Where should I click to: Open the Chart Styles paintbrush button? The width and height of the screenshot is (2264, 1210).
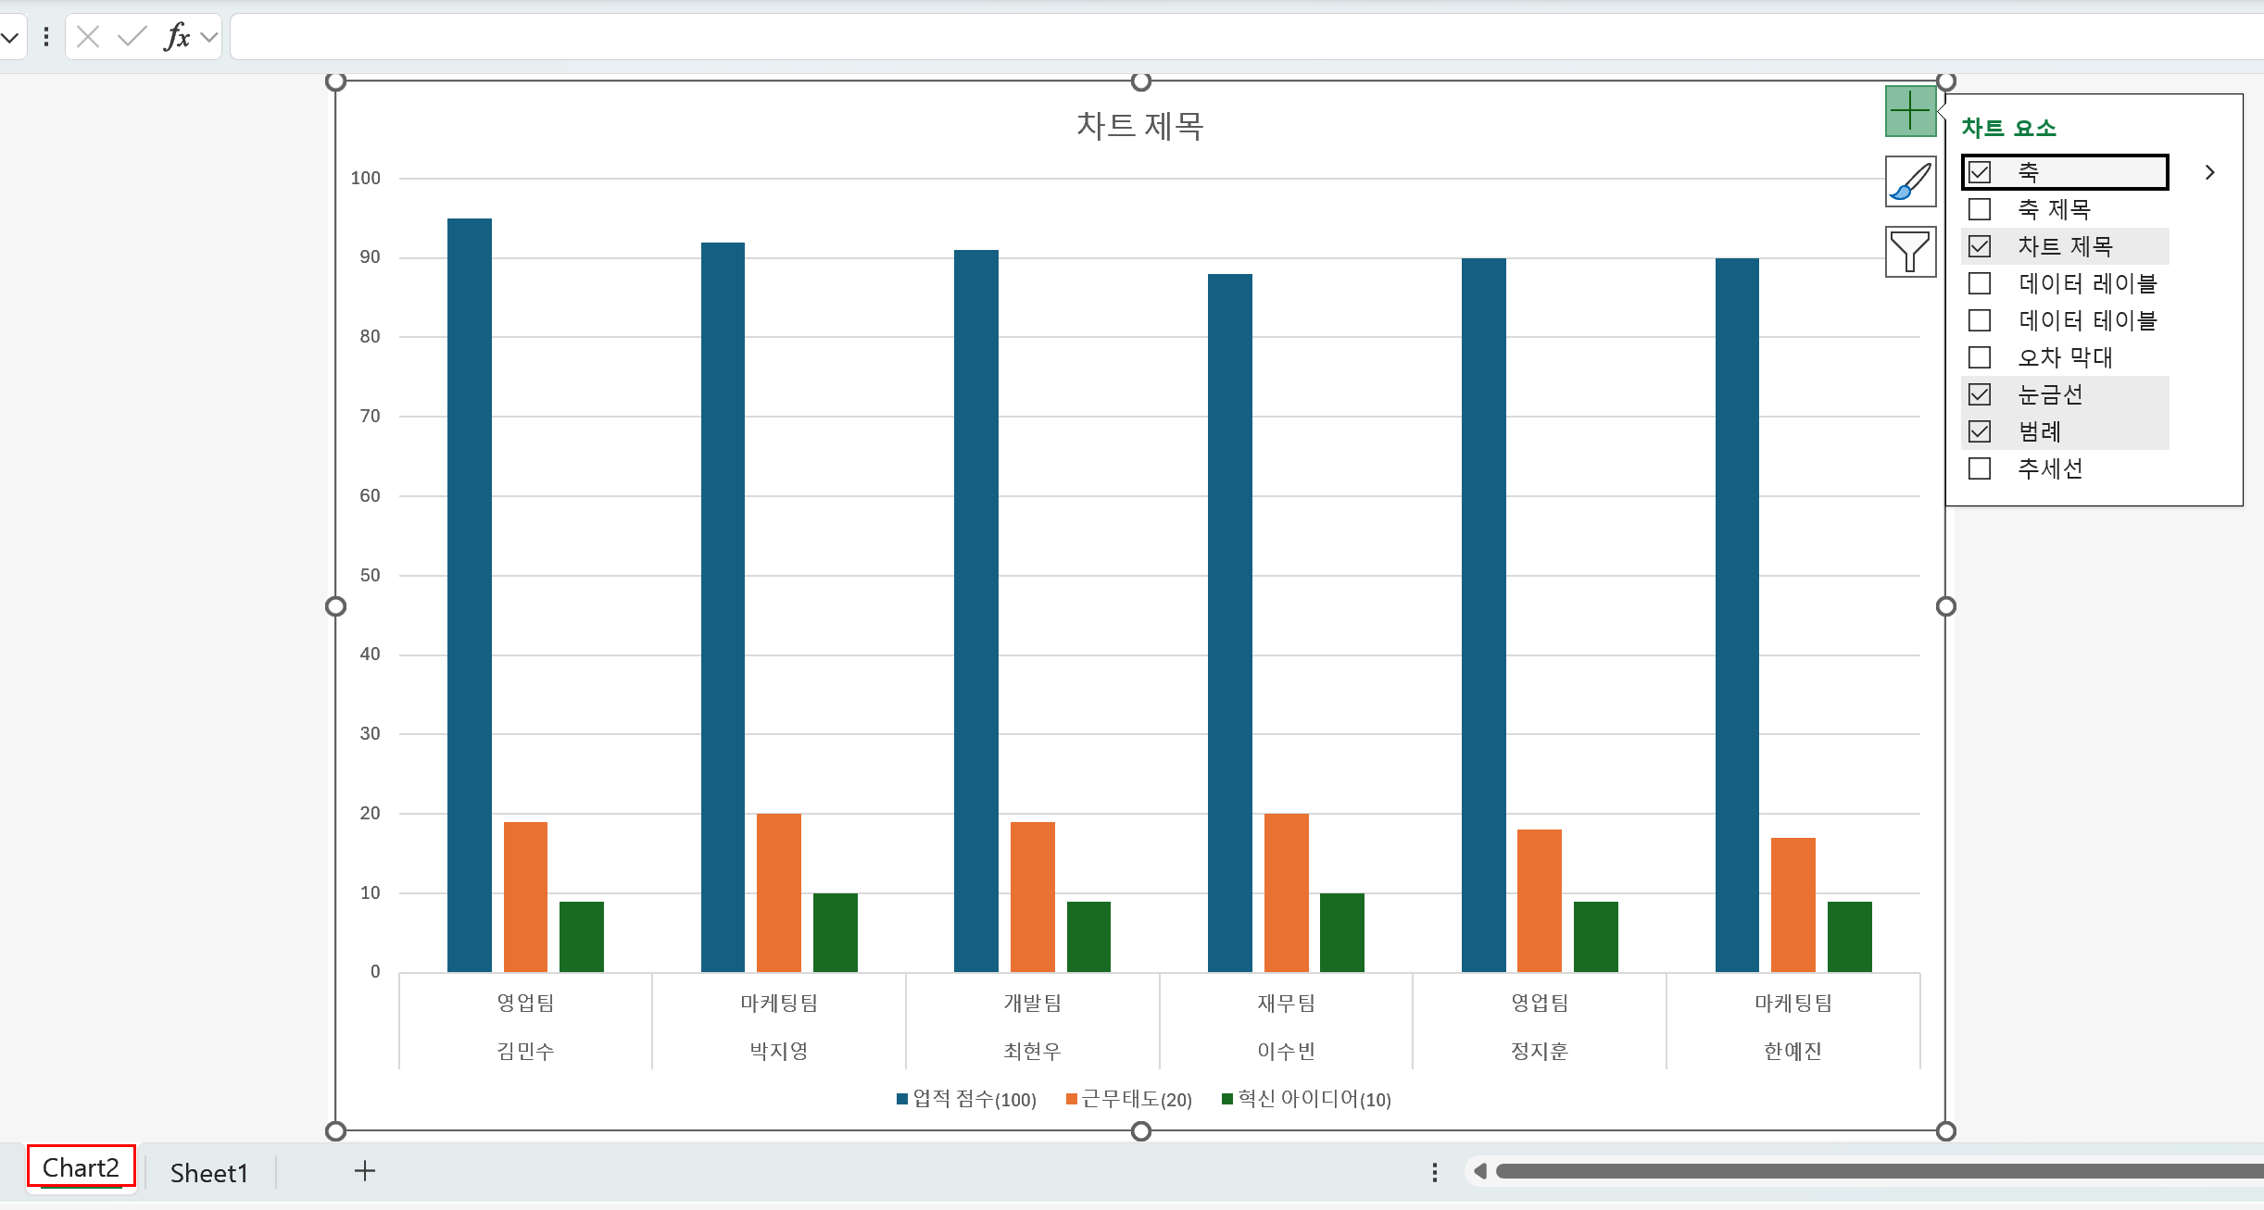pos(1909,181)
